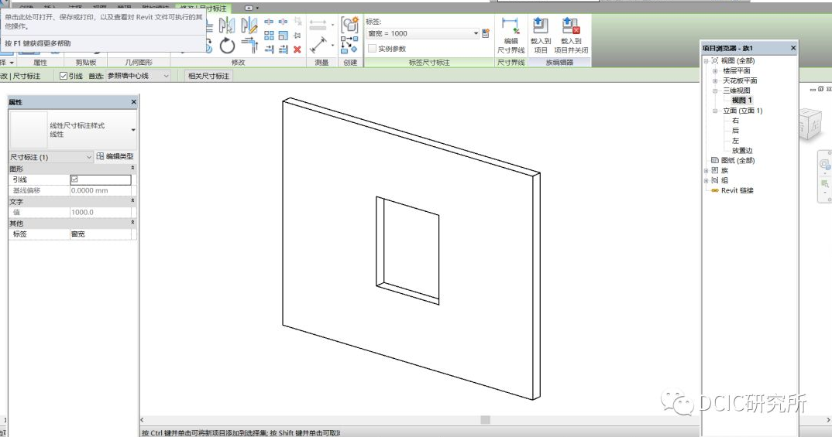832x437 pixels.
Task: Click the Trim/Extend Single Element icon
Action: pyautogui.click(x=269, y=50)
